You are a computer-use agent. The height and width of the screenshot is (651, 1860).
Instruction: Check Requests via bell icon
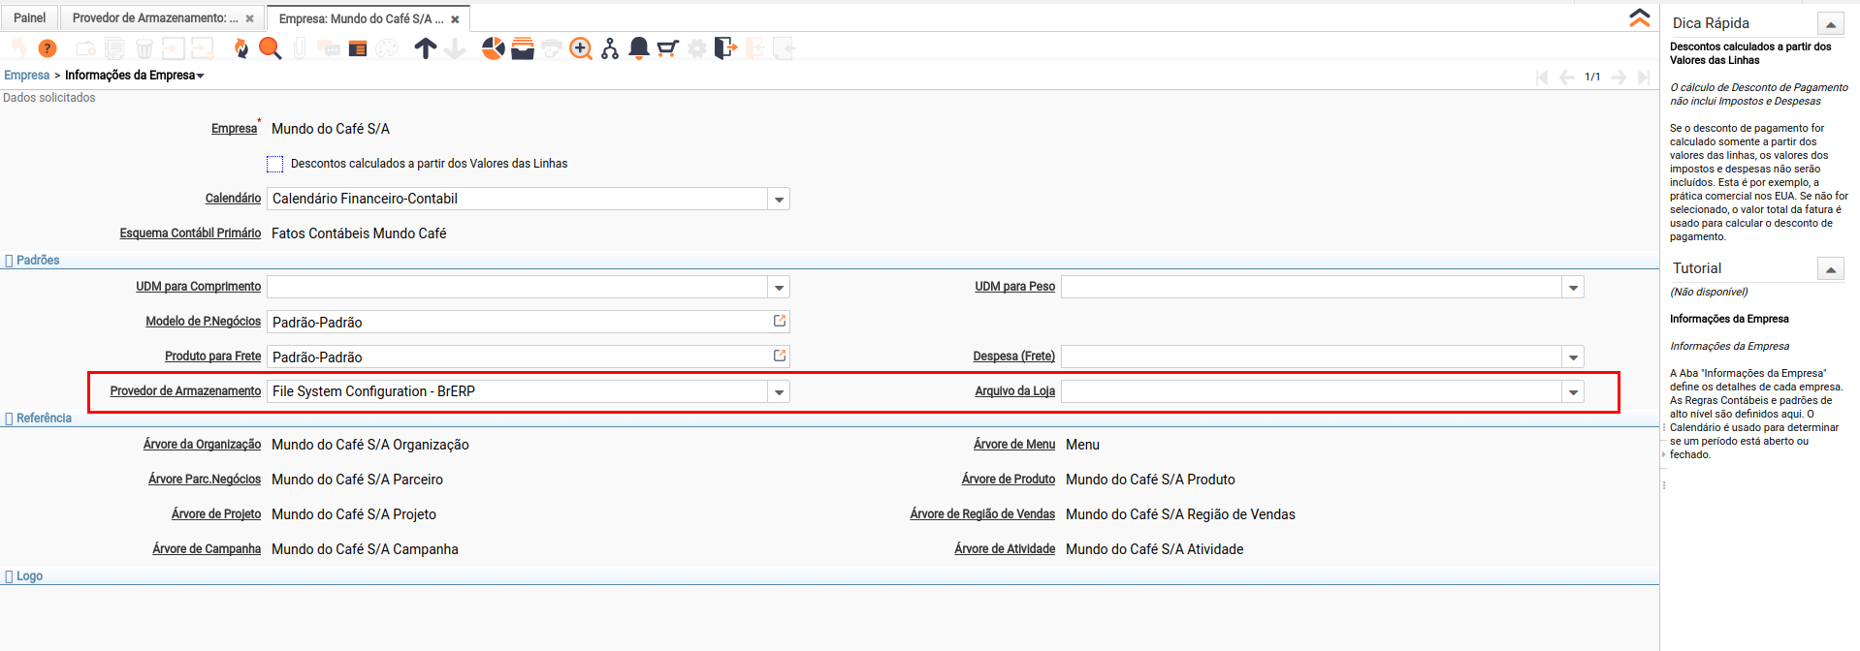(639, 48)
